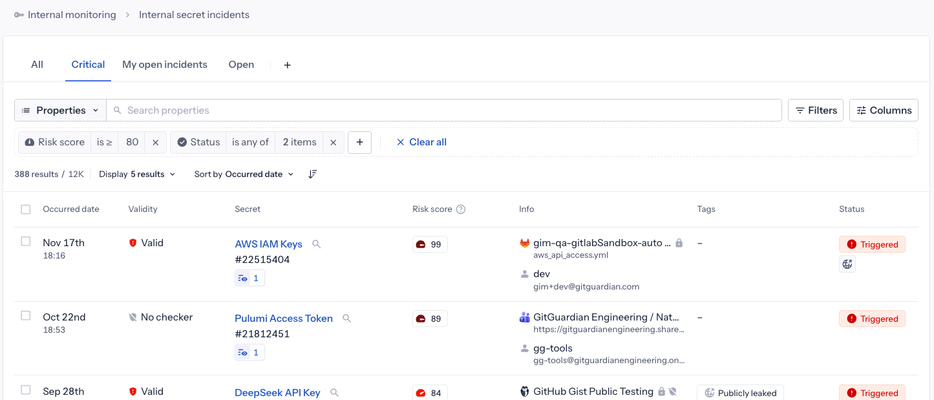Click the Risk score help icon
Screen dimensions: 934x400
point(461,209)
